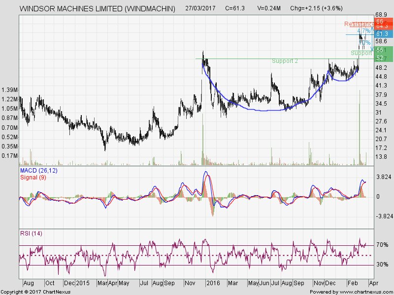The width and height of the screenshot is (394, 295).
Task: Click the Jun label on the time axis
Action: pyautogui.click(x=264, y=283)
